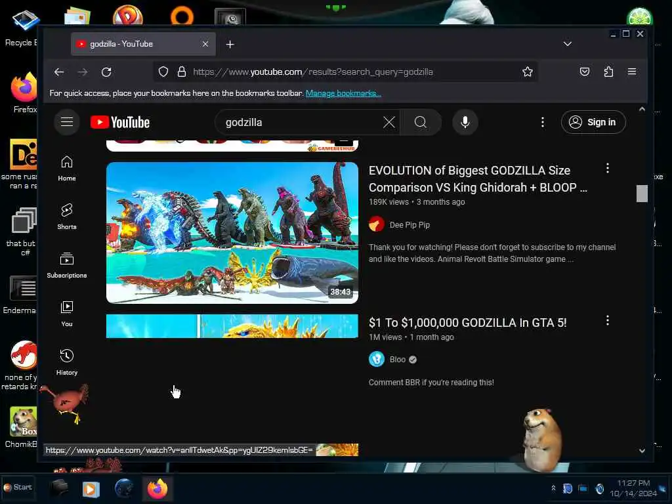Visit the Bloo channel
Image resolution: width=672 pixels, height=504 pixels.
point(397,360)
